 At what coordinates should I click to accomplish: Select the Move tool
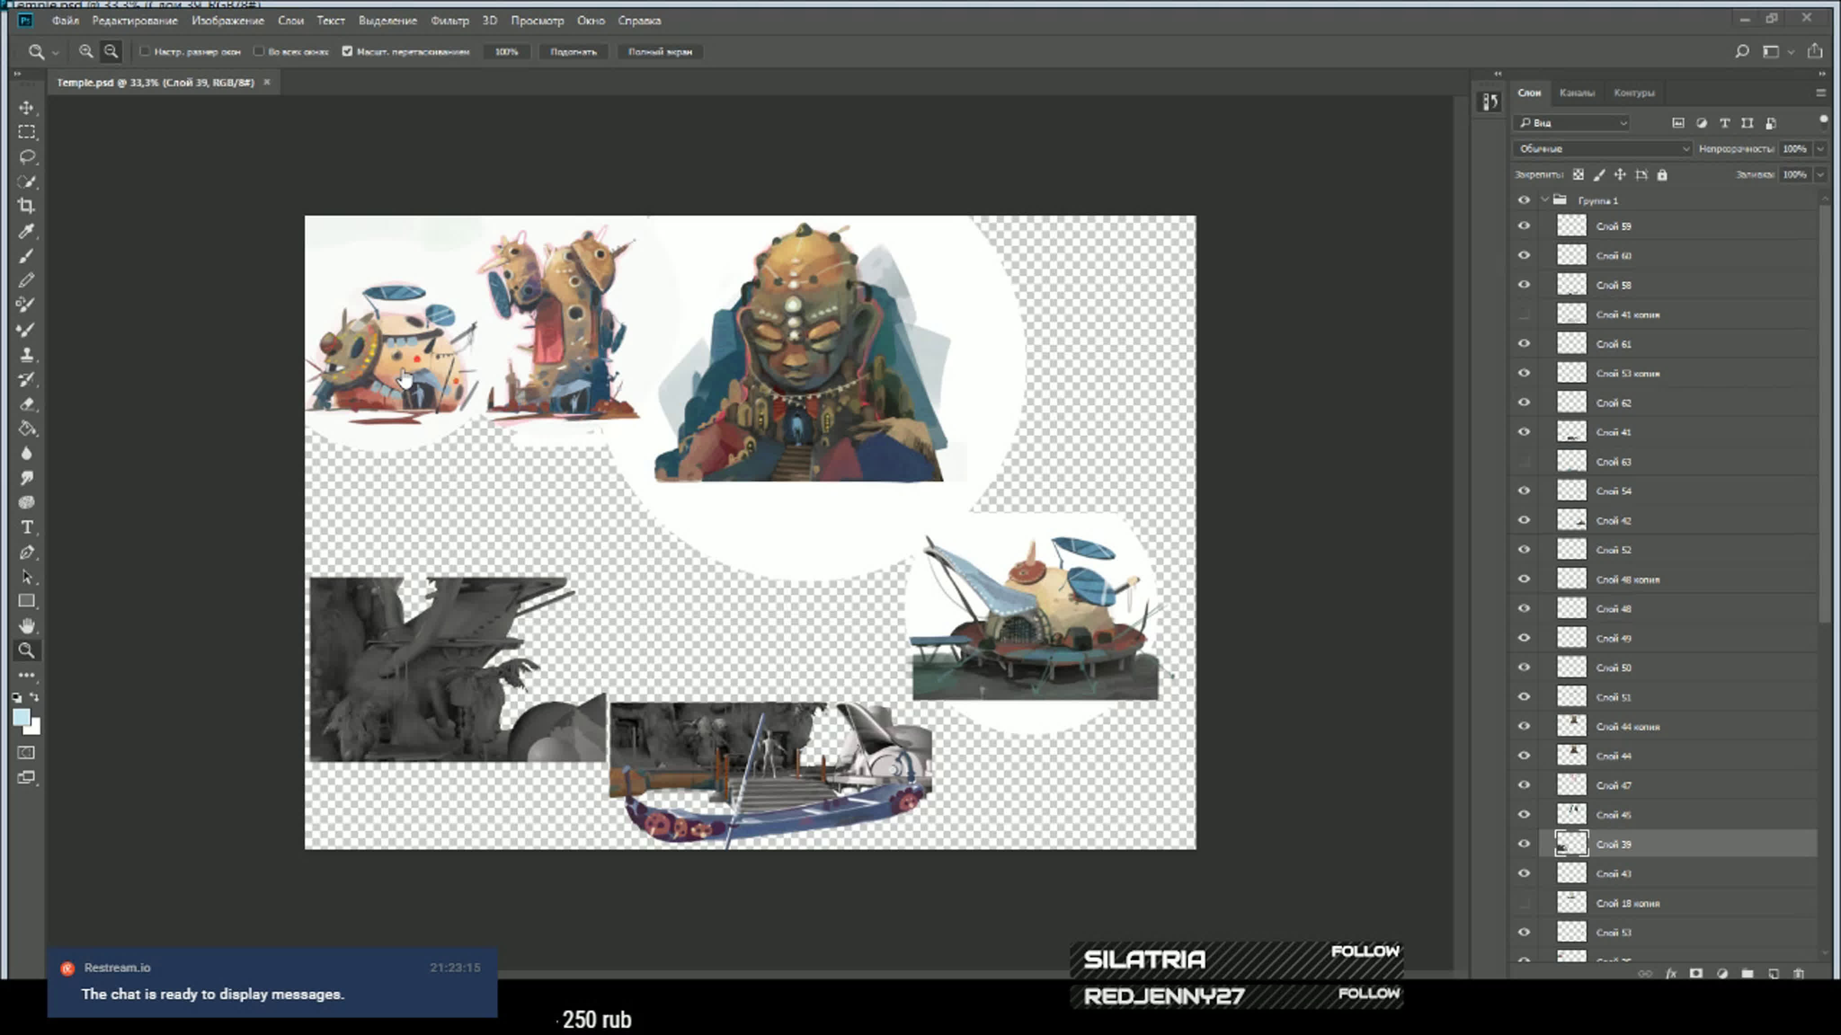pos(27,107)
